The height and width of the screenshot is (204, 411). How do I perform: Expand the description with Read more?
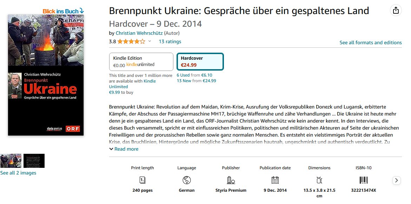124,149
